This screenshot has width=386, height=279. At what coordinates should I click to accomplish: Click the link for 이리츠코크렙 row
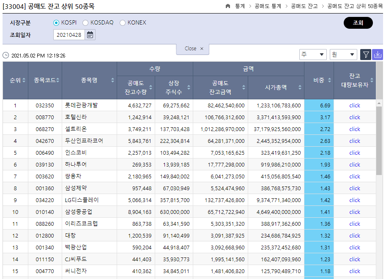tap(354, 224)
